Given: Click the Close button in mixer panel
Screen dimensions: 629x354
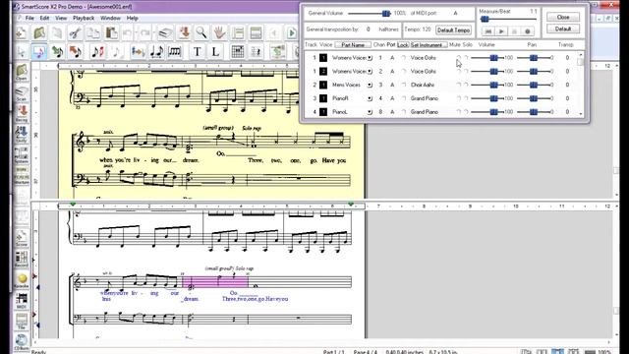Looking at the screenshot, I should [x=563, y=17].
